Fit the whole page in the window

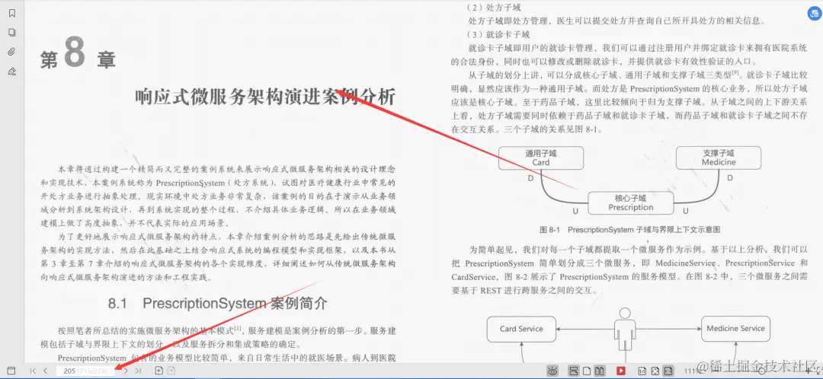coord(655,371)
